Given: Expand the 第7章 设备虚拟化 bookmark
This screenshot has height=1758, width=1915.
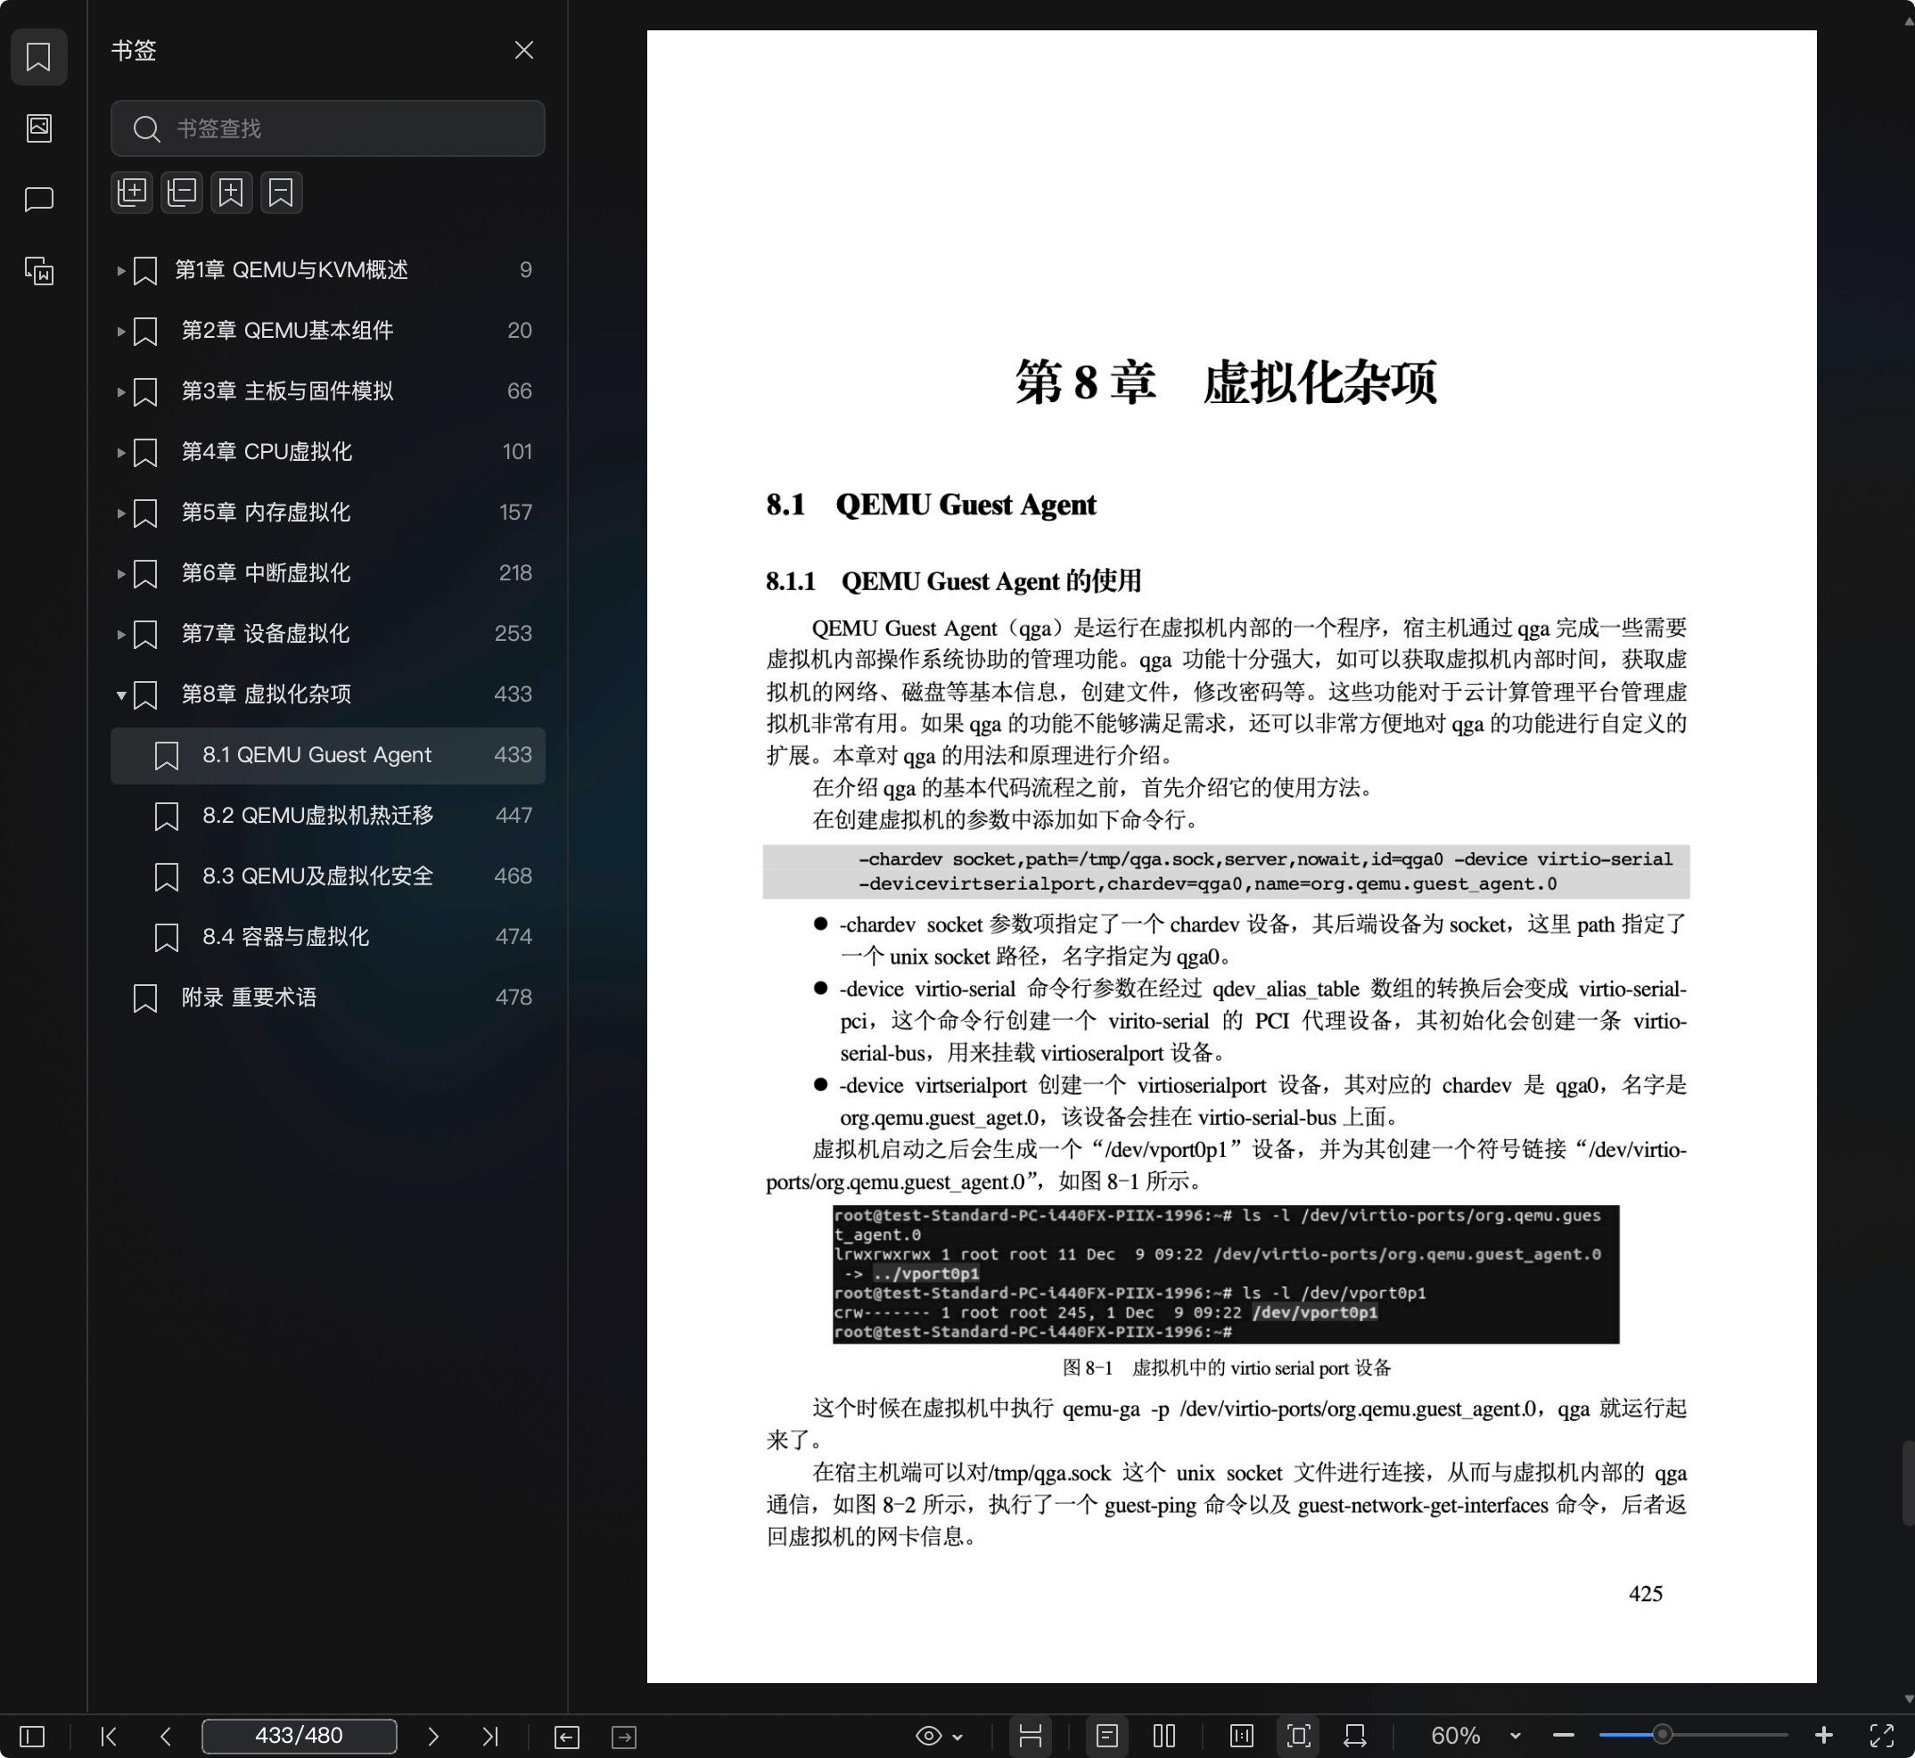Looking at the screenshot, I should click(x=121, y=635).
